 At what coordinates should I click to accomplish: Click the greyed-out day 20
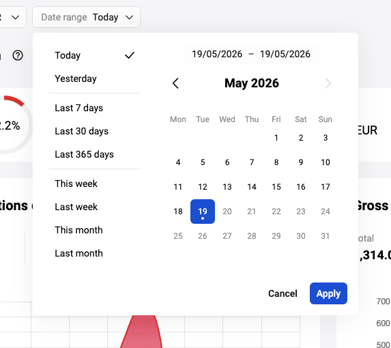tap(227, 212)
